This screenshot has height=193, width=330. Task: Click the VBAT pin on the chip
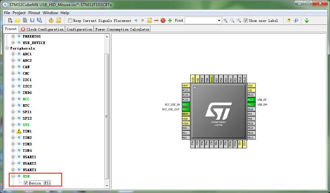point(186,86)
